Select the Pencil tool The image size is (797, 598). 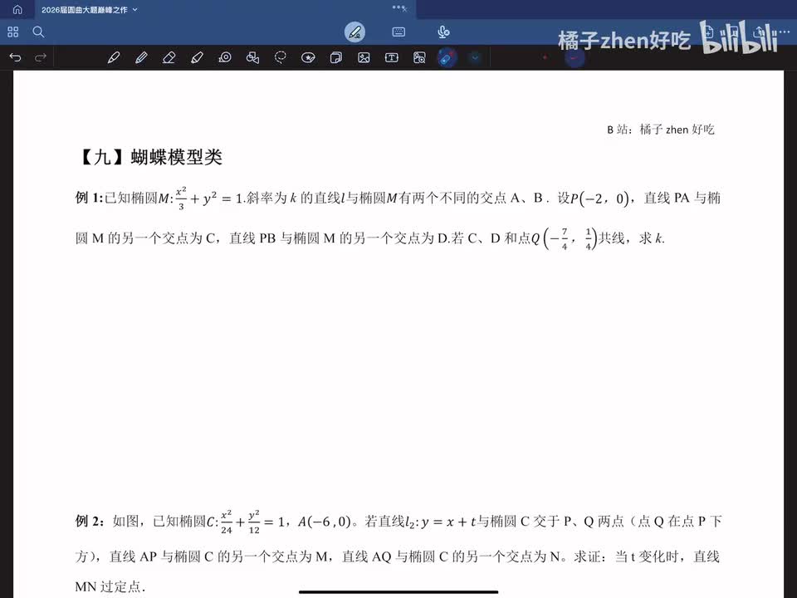pyautogui.click(x=141, y=57)
